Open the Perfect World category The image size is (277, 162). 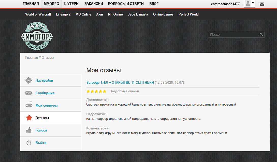pyautogui.click(x=188, y=14)
